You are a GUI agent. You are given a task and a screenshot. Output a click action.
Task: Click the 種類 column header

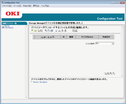71,37
